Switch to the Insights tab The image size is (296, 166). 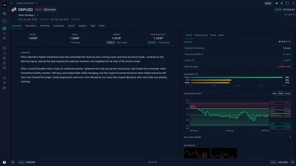click(x=83, y=26)
